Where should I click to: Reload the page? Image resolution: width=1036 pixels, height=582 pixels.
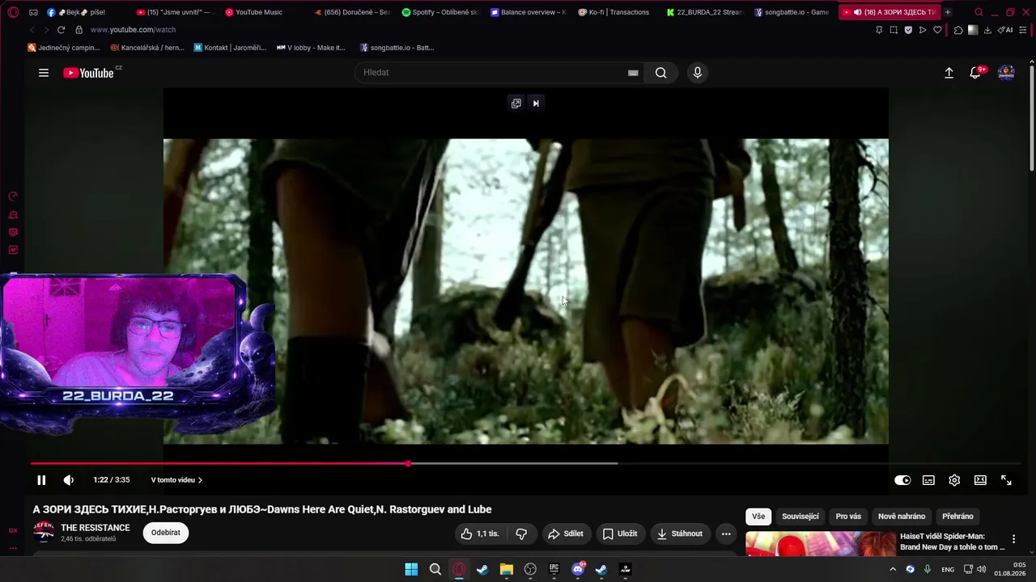click(61, 30)
